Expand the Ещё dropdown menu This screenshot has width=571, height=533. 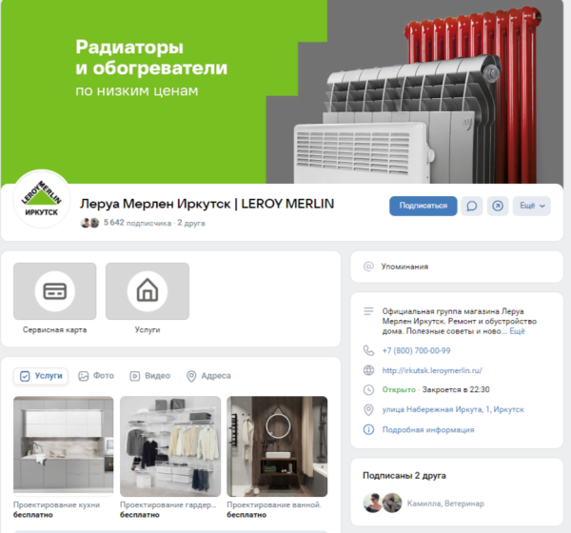(x=531, y=206)
